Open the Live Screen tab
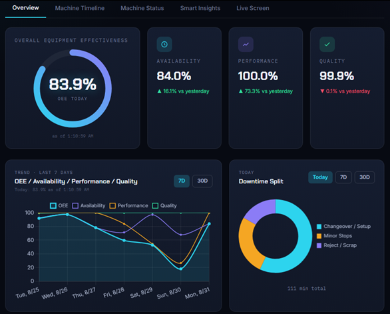390x314 pixels. 253,8
